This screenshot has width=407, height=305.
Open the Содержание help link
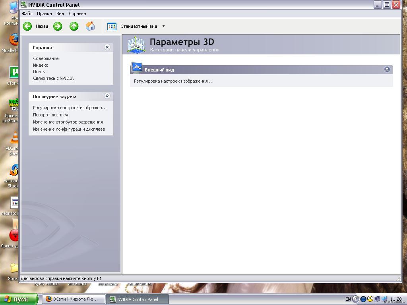tap(46, 58)
